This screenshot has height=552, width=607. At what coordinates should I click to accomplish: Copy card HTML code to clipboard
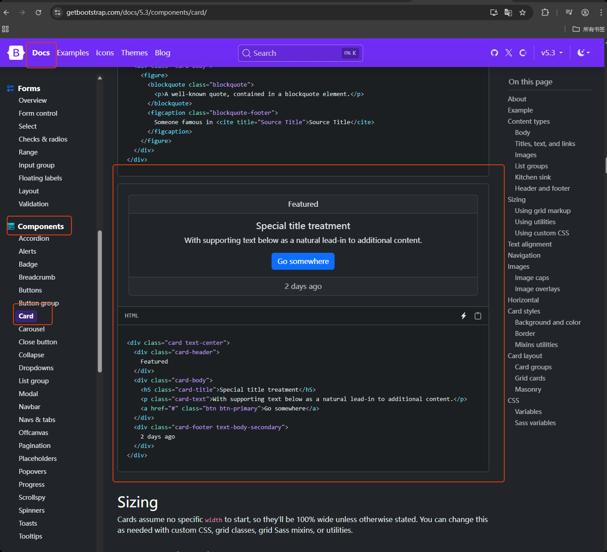pos(478,316)
